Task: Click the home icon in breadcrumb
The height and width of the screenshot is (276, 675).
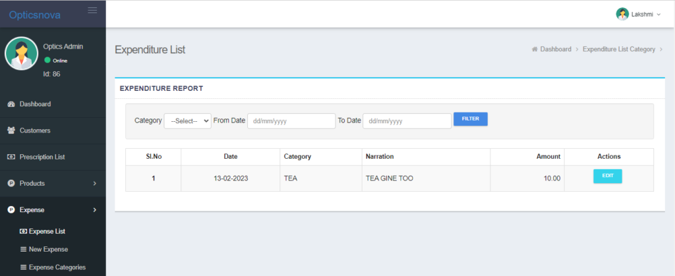Action: click(535, 49)
